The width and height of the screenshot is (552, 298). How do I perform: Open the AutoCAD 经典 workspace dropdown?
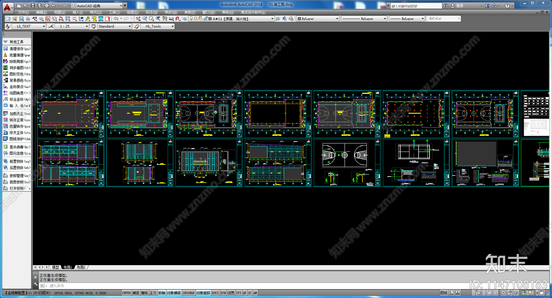coord(97,6)
